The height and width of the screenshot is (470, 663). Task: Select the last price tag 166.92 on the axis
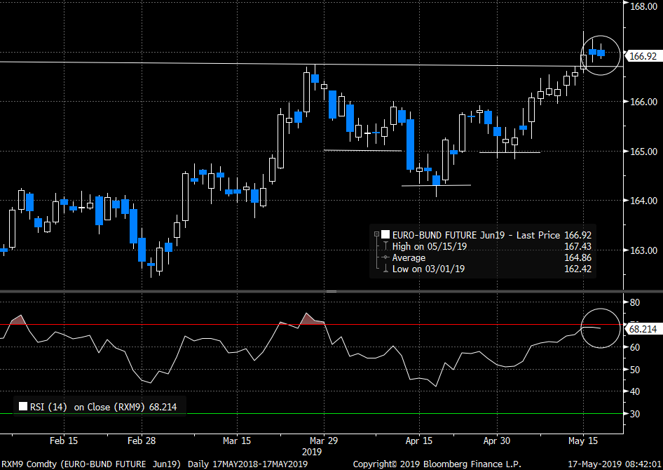[x=643, y=56]
